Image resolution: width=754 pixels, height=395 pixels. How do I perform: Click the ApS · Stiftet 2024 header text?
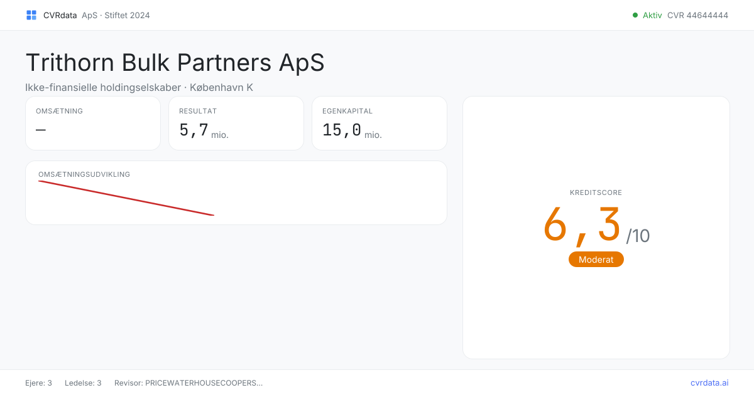pos(116,15)
